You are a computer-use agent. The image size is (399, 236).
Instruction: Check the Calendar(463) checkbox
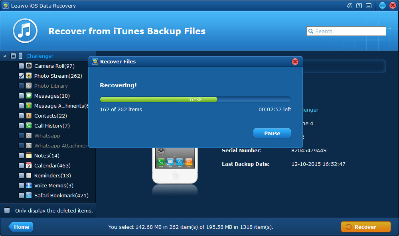(x=22, y=165)
